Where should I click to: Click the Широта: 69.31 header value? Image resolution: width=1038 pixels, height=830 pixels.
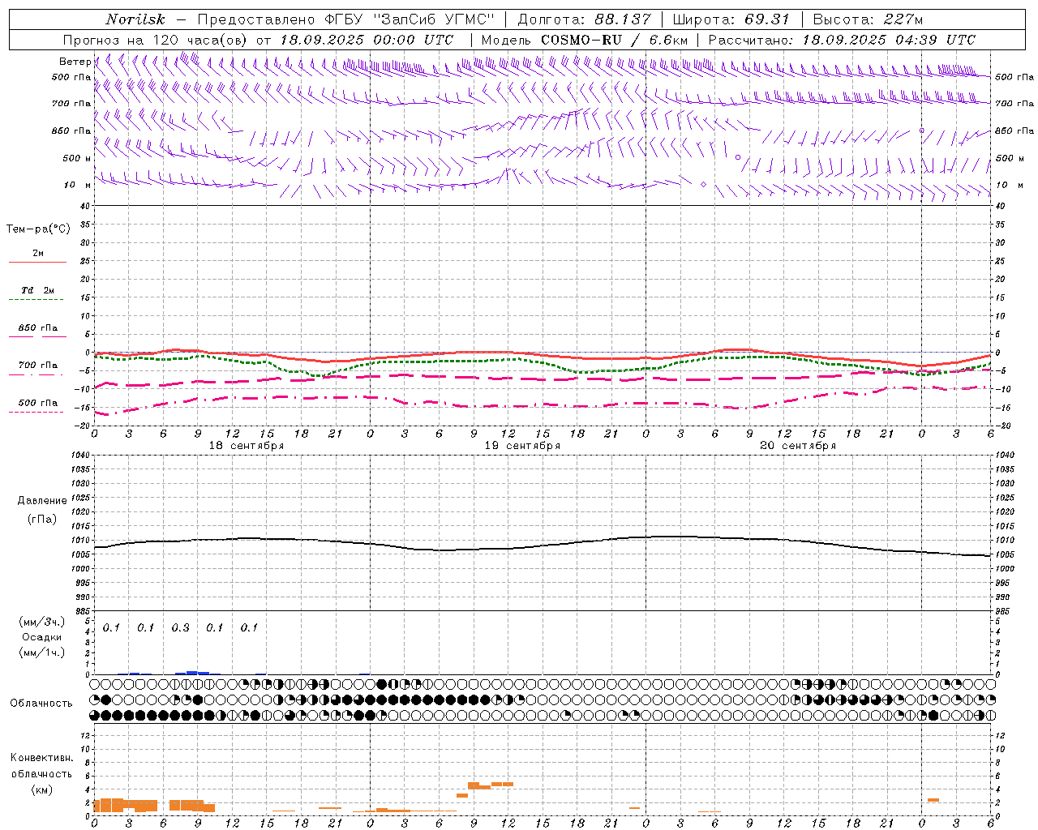tap(731, 19)
